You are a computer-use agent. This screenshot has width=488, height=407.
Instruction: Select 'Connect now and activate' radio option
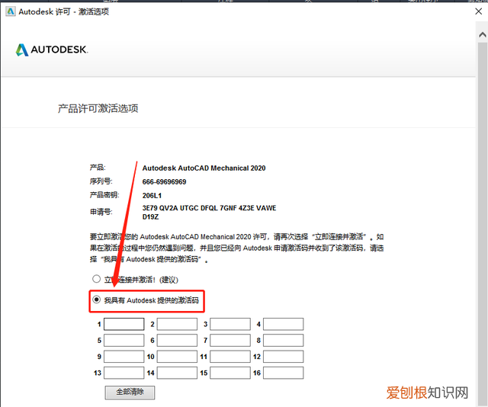pyautogui.click(x=97, y=279)
